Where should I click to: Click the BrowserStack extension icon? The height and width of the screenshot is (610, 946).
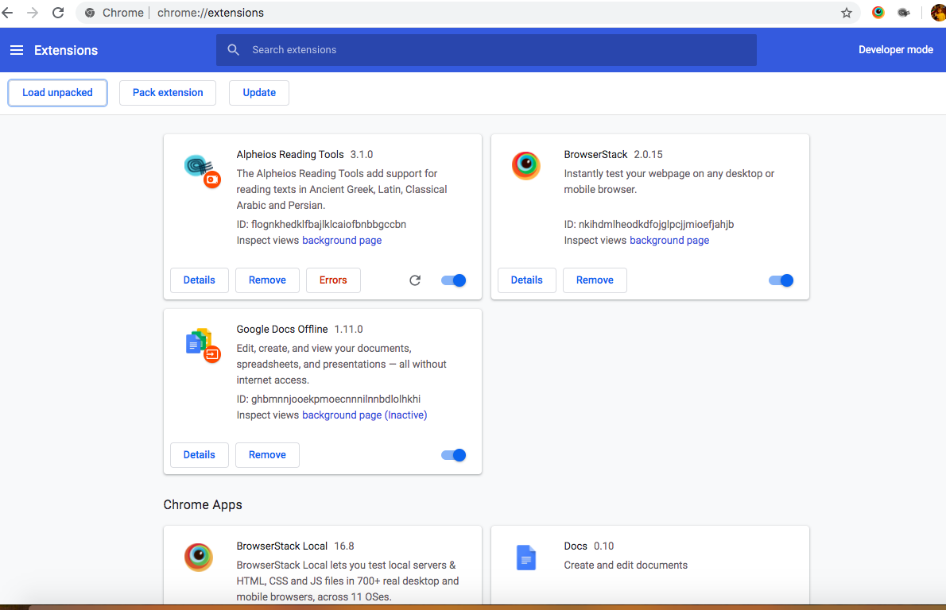(525, 165)
